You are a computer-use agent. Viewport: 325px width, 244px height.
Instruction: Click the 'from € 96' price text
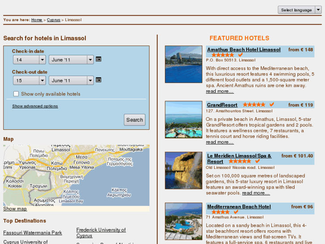302,207
